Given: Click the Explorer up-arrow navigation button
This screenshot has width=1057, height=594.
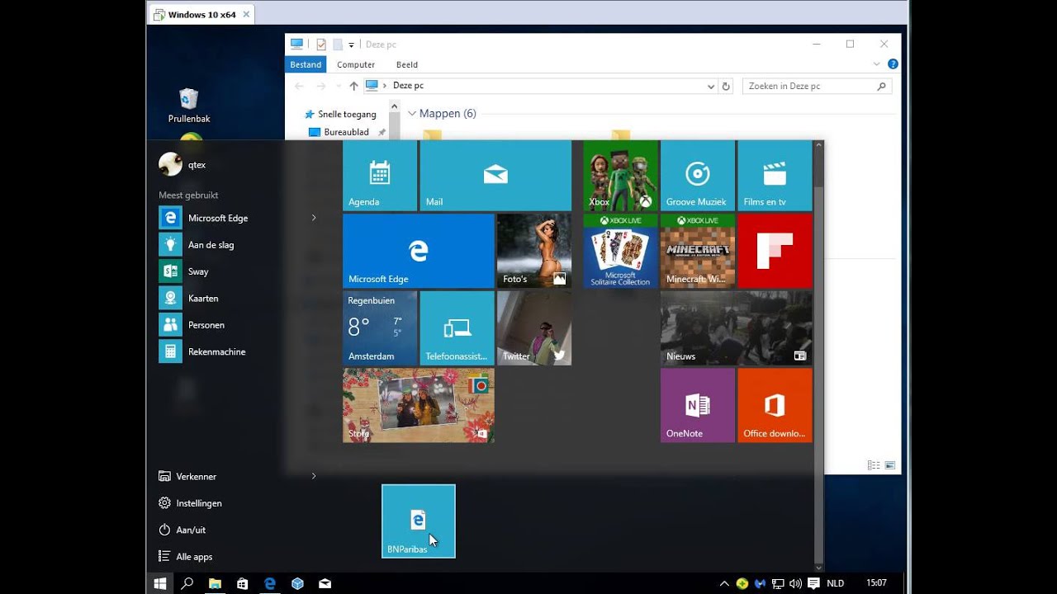Looking at the screenshot, I should point(353,86).
